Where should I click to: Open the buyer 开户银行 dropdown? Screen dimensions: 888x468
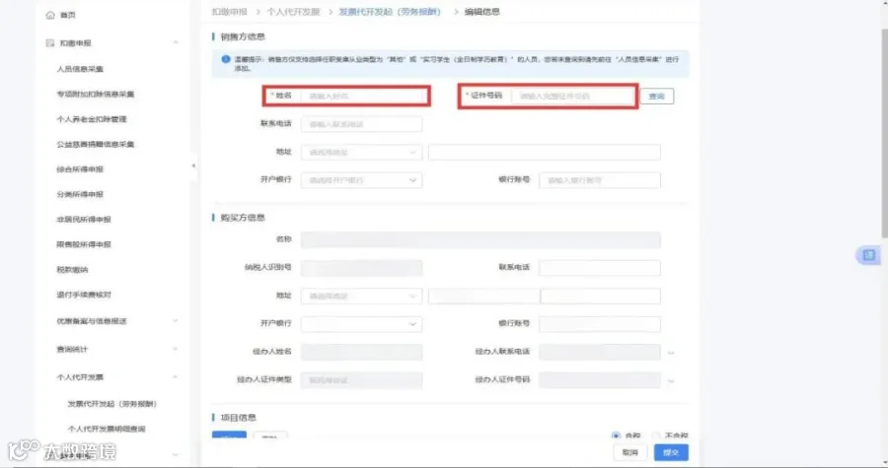[361, 324]
